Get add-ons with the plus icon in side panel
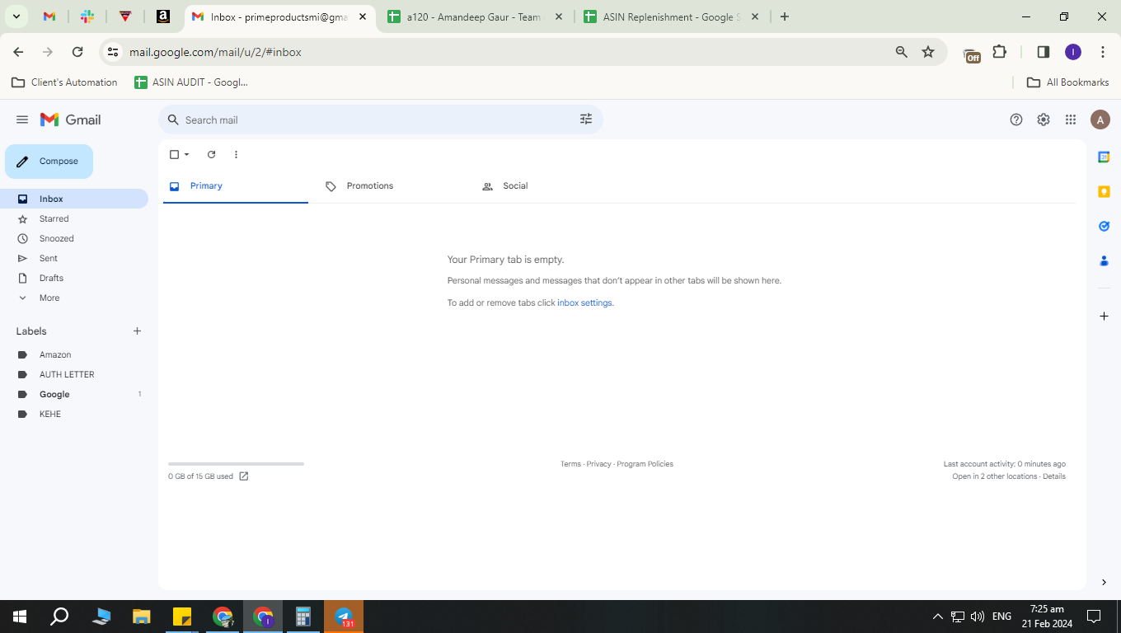This screenshot has width=1121, height=633. click(x=1104, y=316)
